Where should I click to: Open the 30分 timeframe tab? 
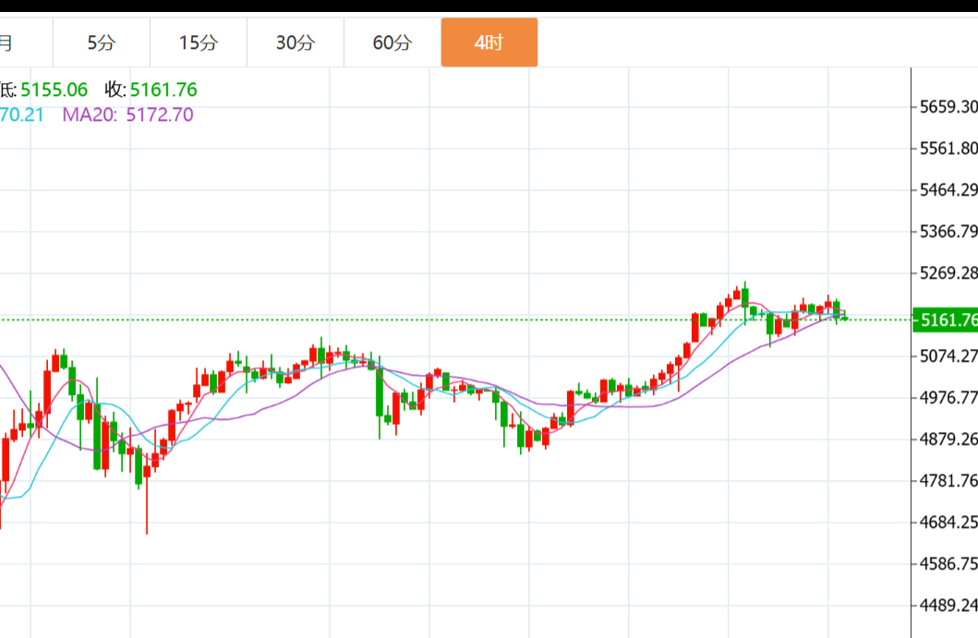click(x=296, y=42)
